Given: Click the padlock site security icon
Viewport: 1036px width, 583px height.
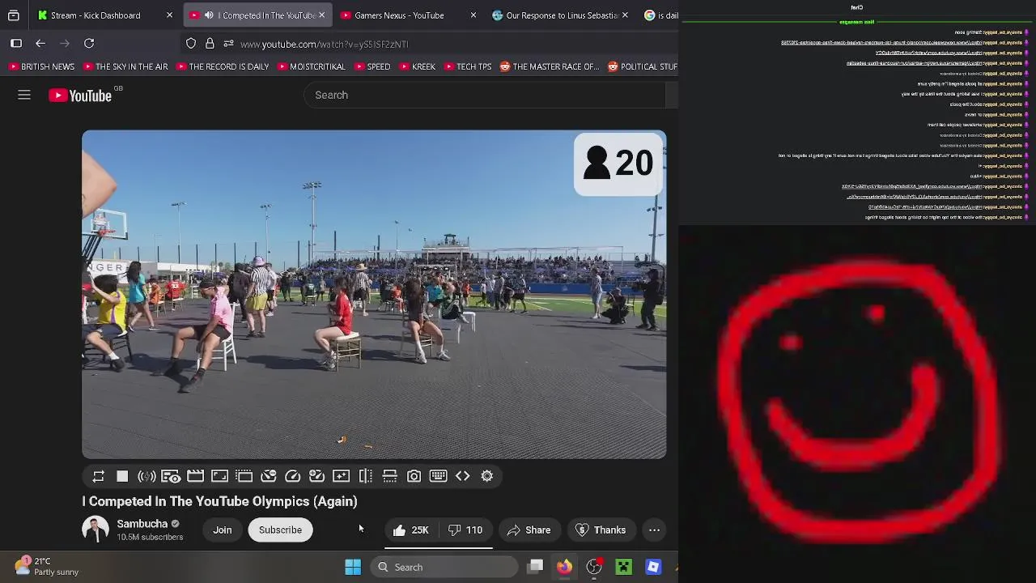Looking at the screenshot, I should pyautogui.click(x=210, y=44).
